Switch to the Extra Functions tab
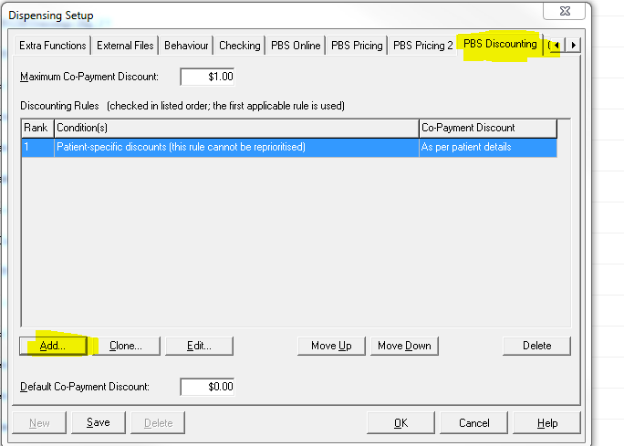The height and width of the screenshot is (446, 624). tap(53, 46)
